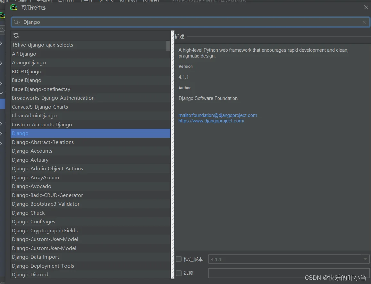Click the highlighted Django package row
Viewport: 371px width, 284px height.
pyautogui.click(x=90, y=133)
